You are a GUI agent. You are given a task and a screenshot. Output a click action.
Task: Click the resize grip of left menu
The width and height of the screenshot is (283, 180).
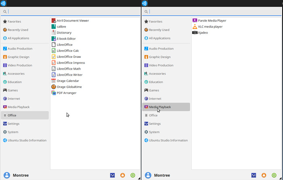[139, 178]
